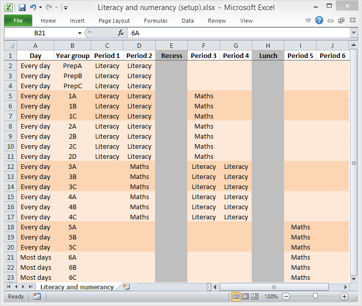Minimize the workbook window inside Excel
This screenshot has width=362, height=306.
pos(331,21)
